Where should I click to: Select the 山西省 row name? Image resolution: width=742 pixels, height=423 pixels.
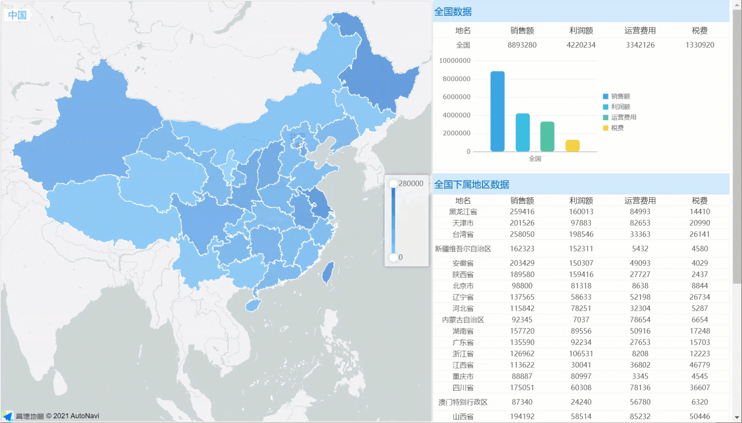[463, 417]
